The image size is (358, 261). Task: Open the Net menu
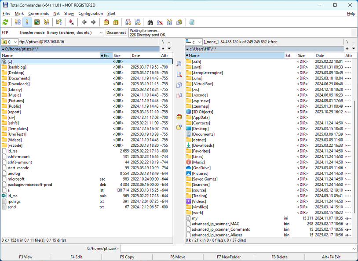click(x=56, y=14)
